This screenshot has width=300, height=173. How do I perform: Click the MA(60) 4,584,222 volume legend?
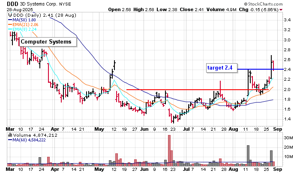point(27,140)
